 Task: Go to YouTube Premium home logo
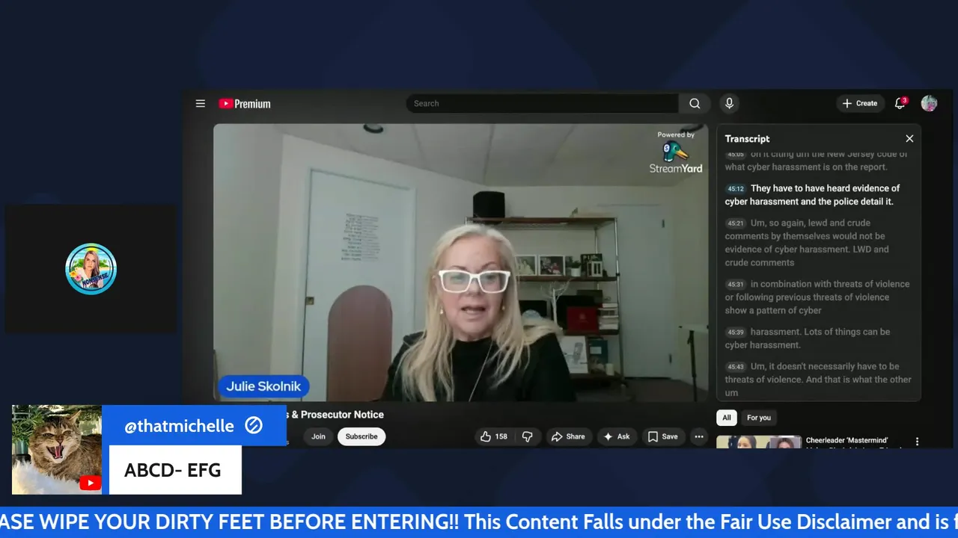[245, 104]
